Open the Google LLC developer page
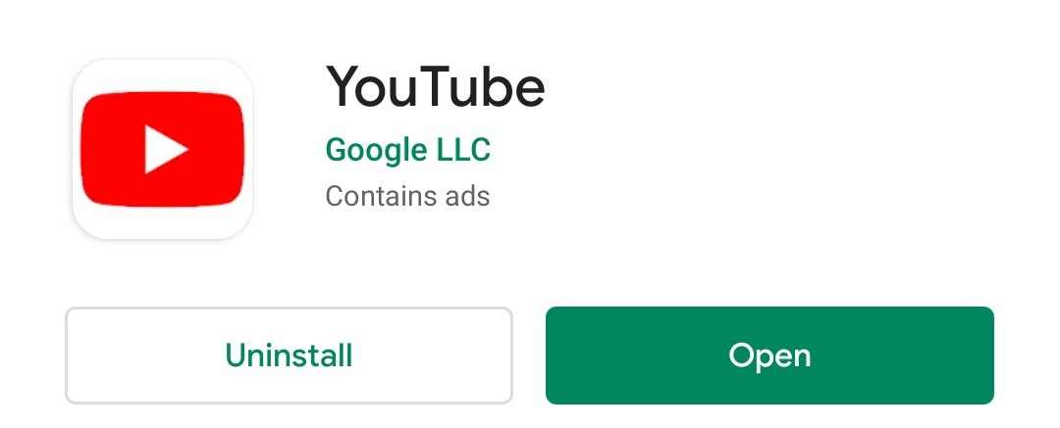Image resolution: width=1060 pixels, height=428 pixels. [407, 150]
